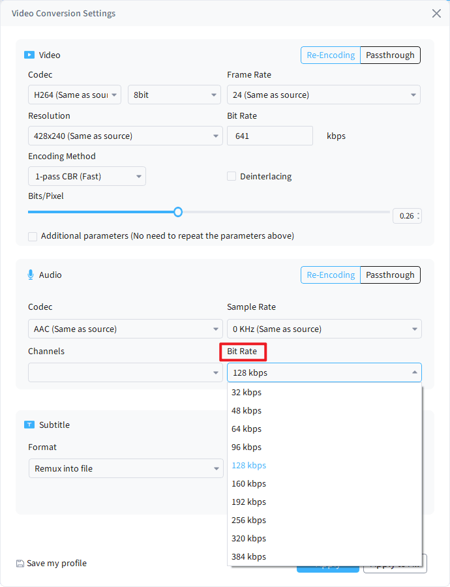Open the Subtitle Format dropdown
The height and width of the screenshot is (587, 450).
pyautogui.click(x=126, y=468)
